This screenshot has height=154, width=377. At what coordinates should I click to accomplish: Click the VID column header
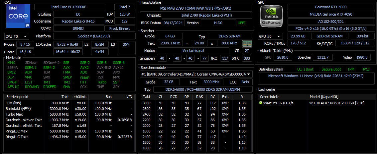[125, 97]
